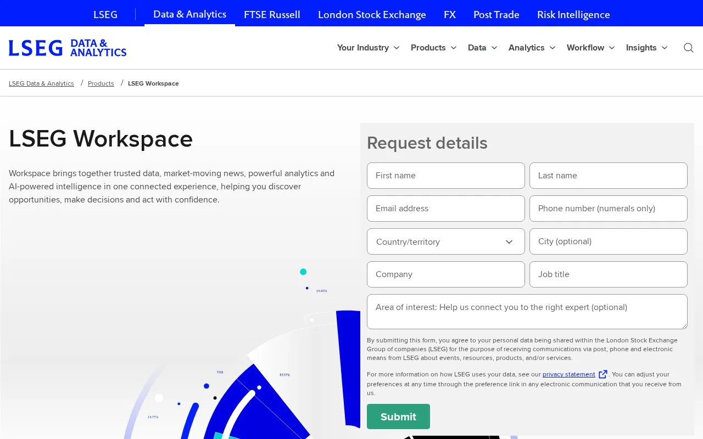Click the Area of interest text area
Viewport: 703px width, 439px height.
(527, 312)
